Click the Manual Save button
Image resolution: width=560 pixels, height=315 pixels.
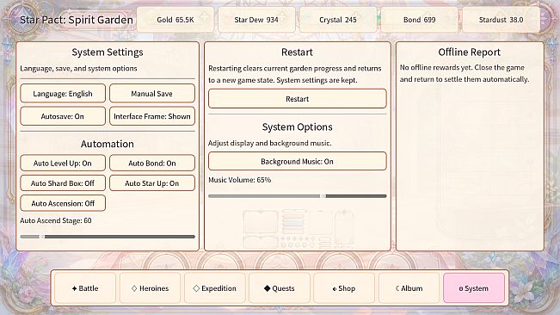(x=152, y=94)
